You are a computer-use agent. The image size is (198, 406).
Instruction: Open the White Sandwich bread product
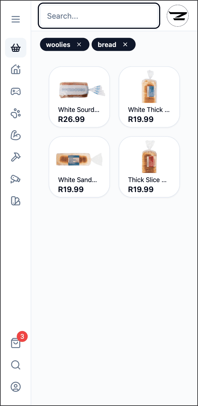pos(79,166)
